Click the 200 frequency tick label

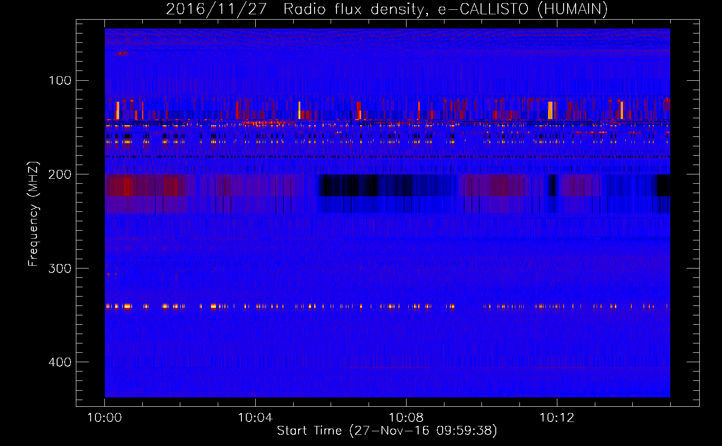tap(60, 174)
